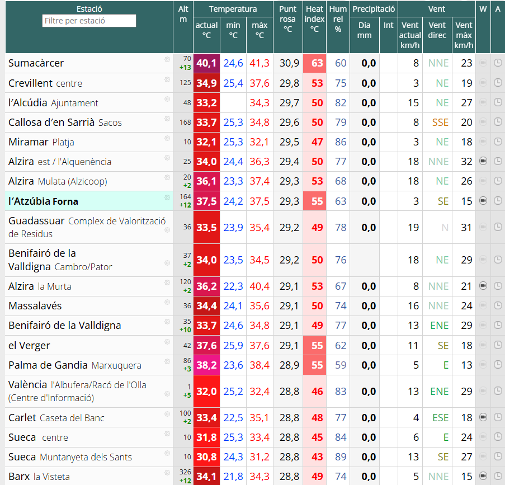This screenshot has width=505, height=485.
Task: Sort by Estació column header
Action: tap(89, 9)
